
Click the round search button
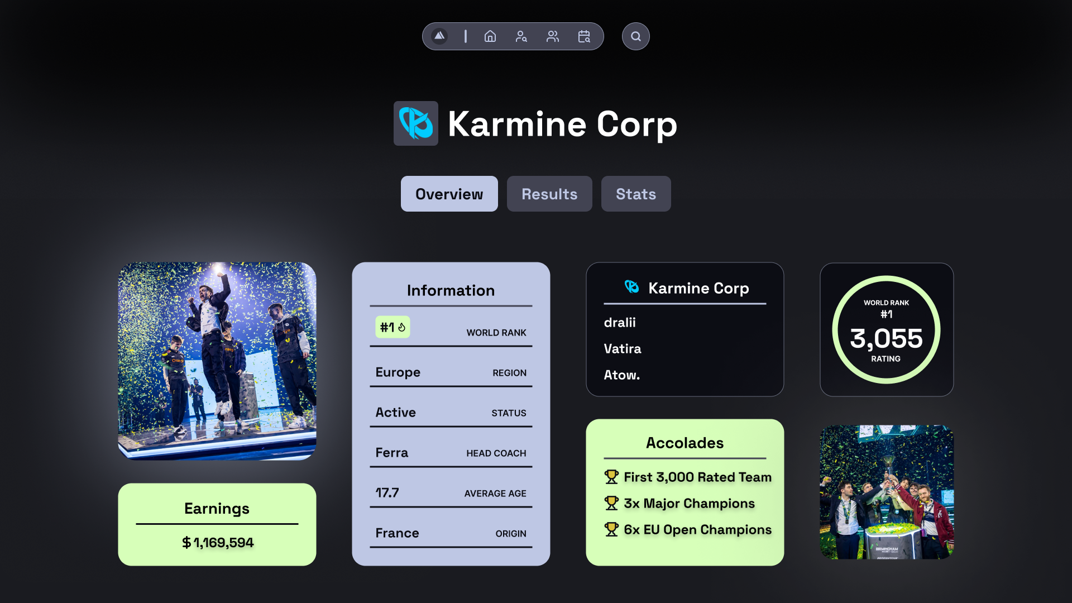click(635, 36)
